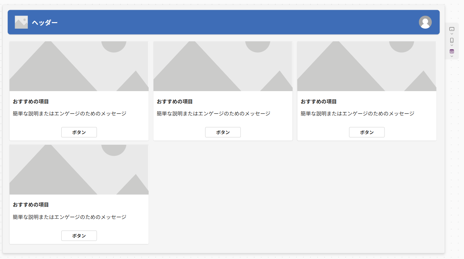The height and width of the screenshot is (259, 464).
Task: Select the phone layout icon
Action: [x=452, y=40]
